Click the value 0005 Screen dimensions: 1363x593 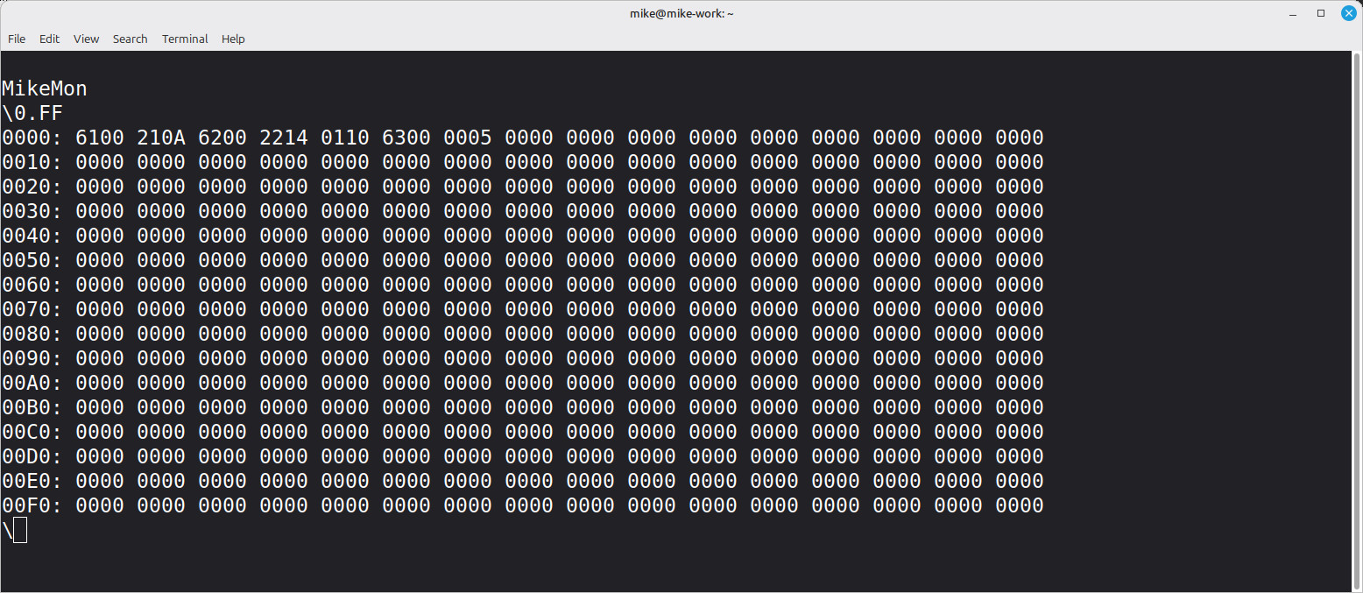[468, 138]
